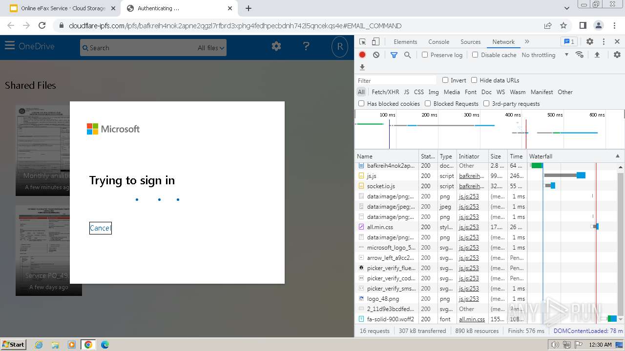Check 3rd-party requests
Viewport: 625px width, 351px height.
click(486, 104)
